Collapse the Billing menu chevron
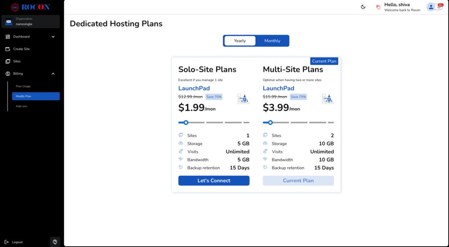This screenshot has height=247, width=449. (53, 74)
